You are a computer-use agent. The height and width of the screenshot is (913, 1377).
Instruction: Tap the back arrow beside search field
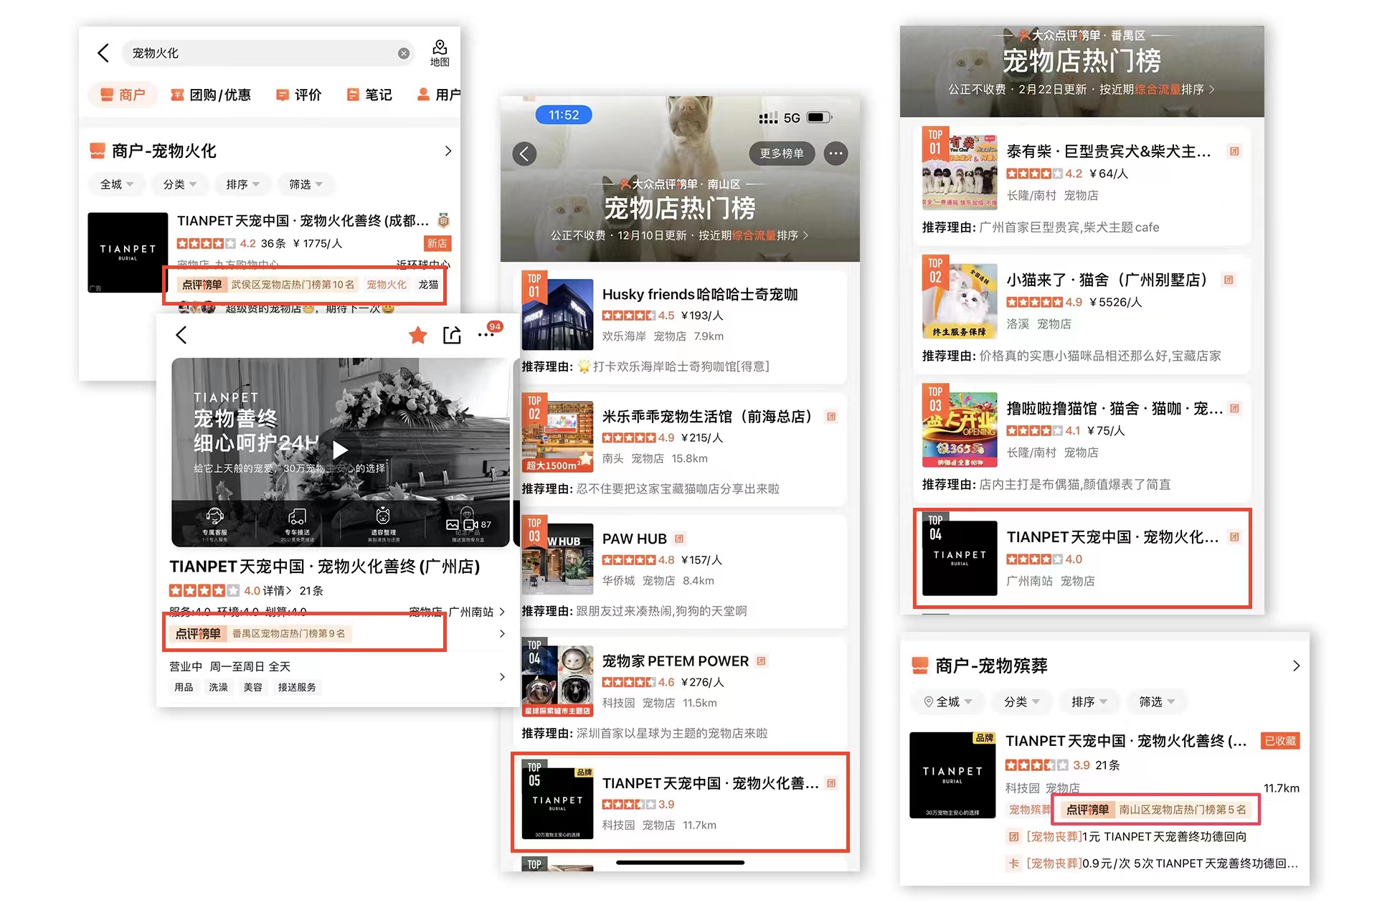pyautogui.click(x=103, y=53)
